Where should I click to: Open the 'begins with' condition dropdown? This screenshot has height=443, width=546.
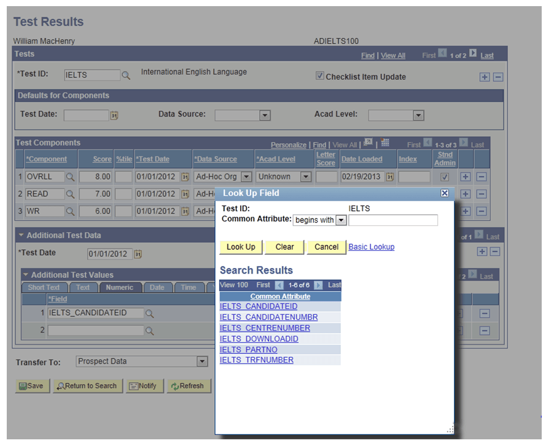tap(341, 220)
